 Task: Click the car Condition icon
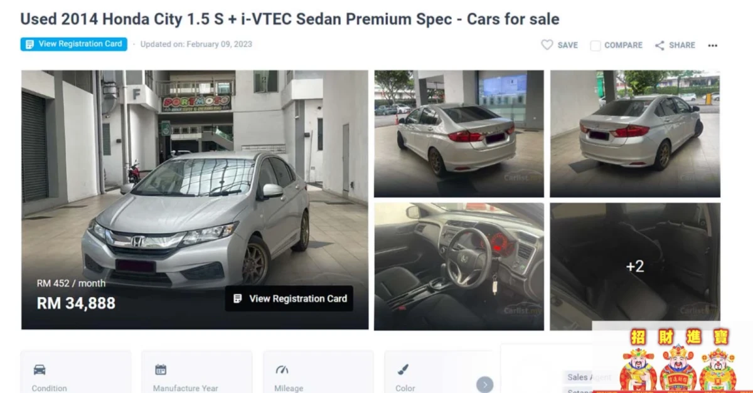[40, 369]
